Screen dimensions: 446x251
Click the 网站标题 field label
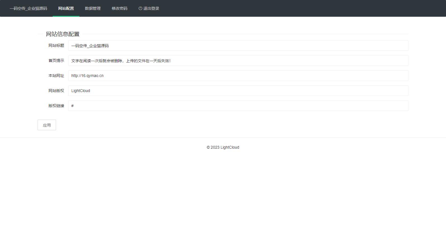point(56,45)
